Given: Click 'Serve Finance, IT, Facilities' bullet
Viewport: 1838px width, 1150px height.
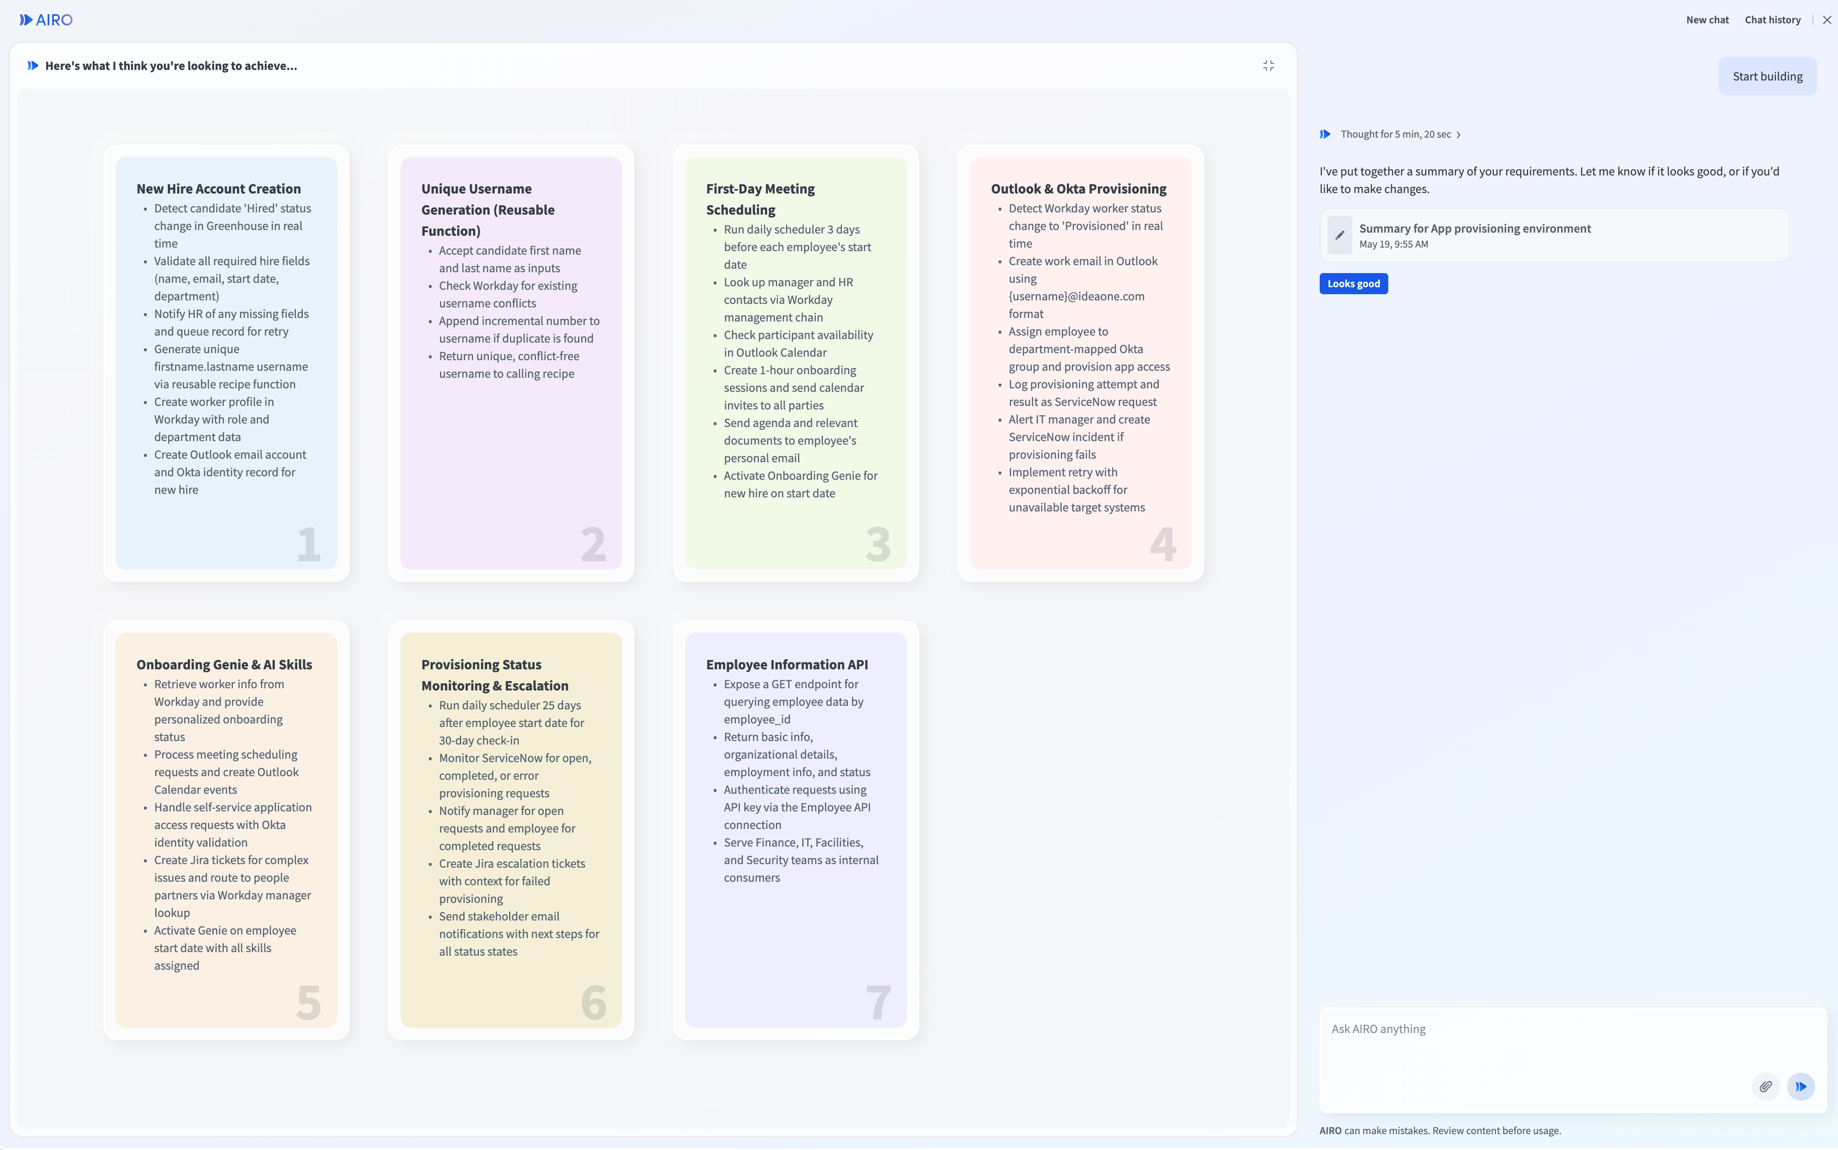Looking at the screenshot, I should (801, 859).
